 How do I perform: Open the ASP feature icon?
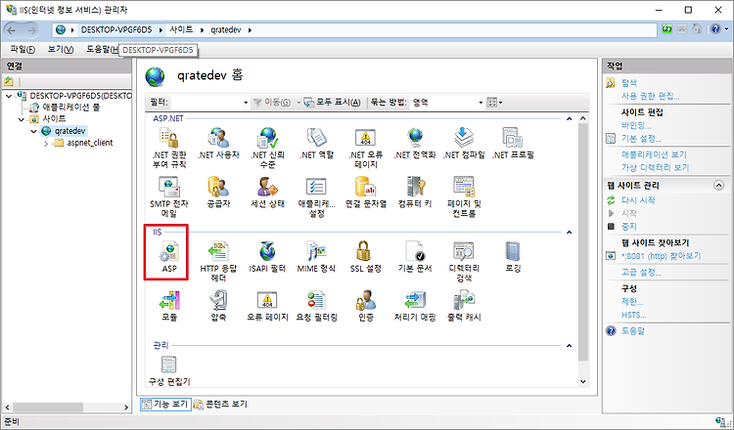pos(169,257)
